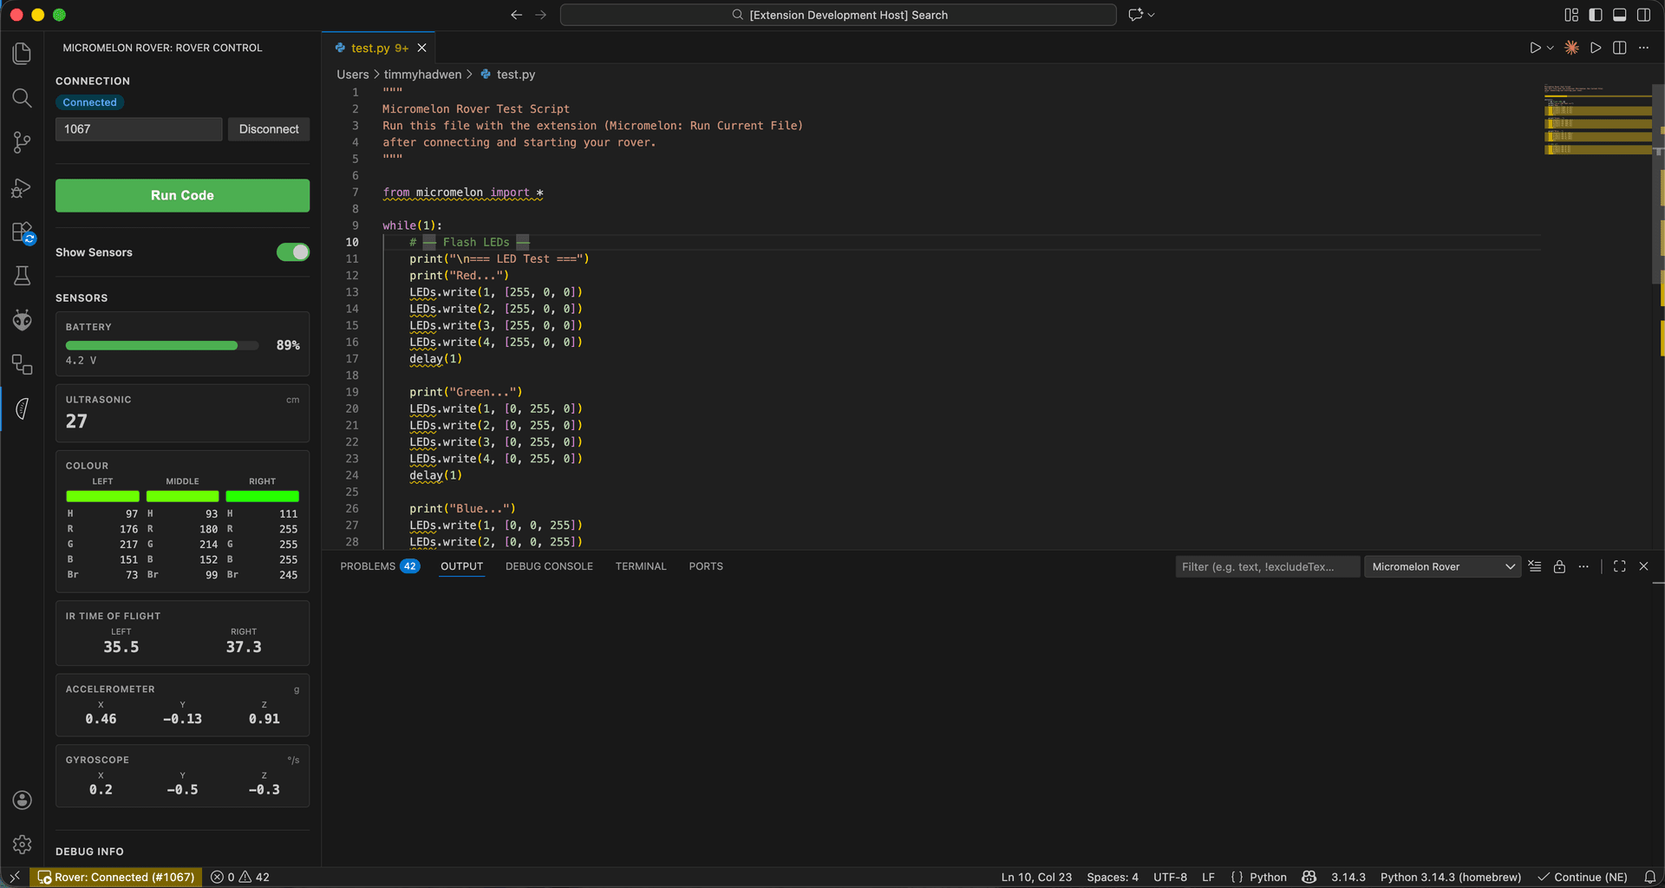Open the Run and Debug activity bar icon
Image resolution: width=1665 pixels, height=888 pixels.
pos(22,188)
